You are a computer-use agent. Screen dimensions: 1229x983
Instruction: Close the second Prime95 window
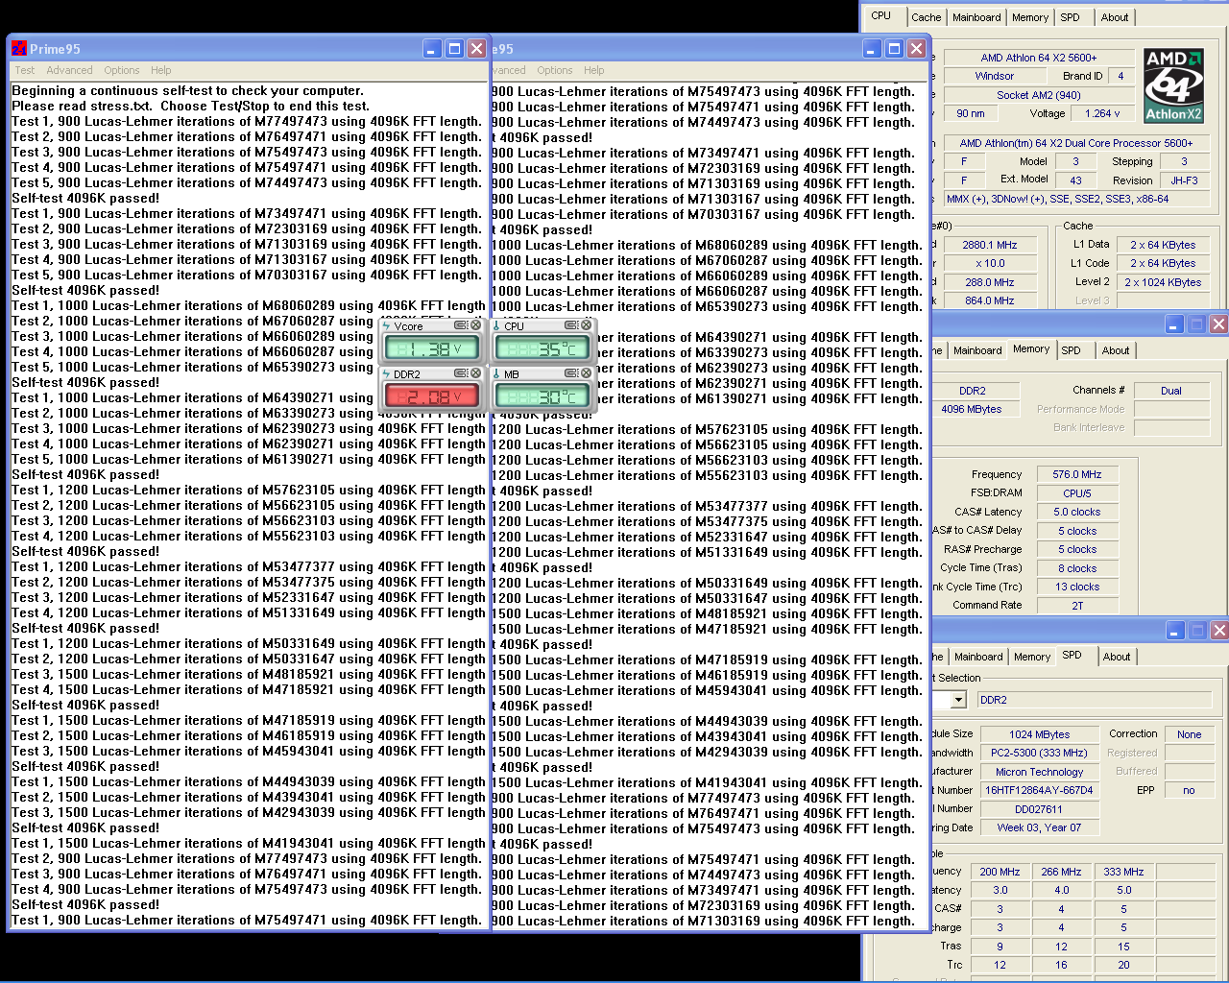pos(916,48)
